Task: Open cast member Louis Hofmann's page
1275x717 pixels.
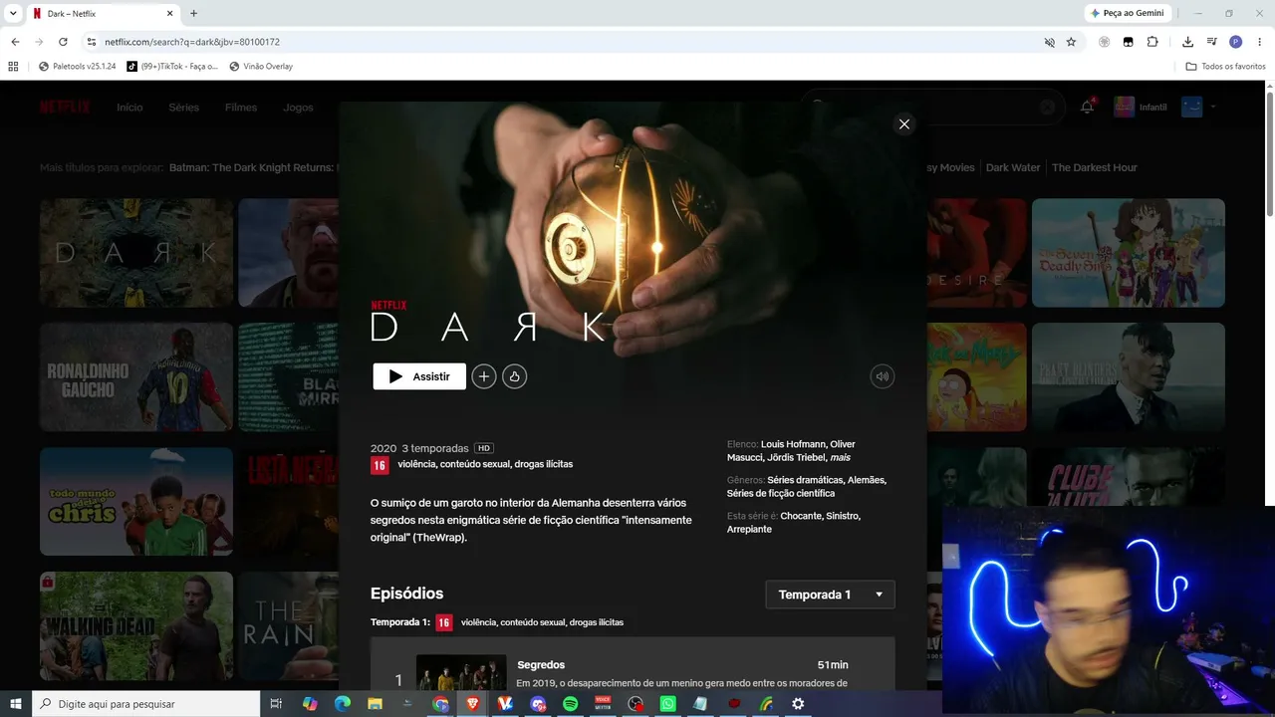Action: coord(793,444)
